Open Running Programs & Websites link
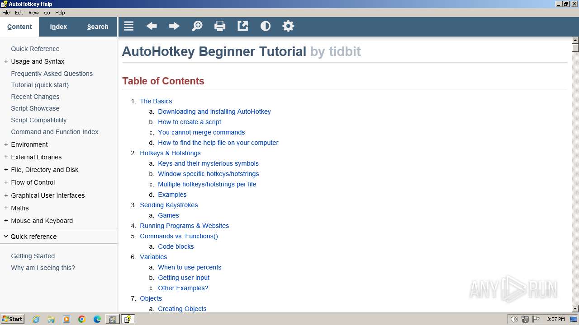Screen dimensions: 579x325 pyautogui.click(x=185, y=226)
